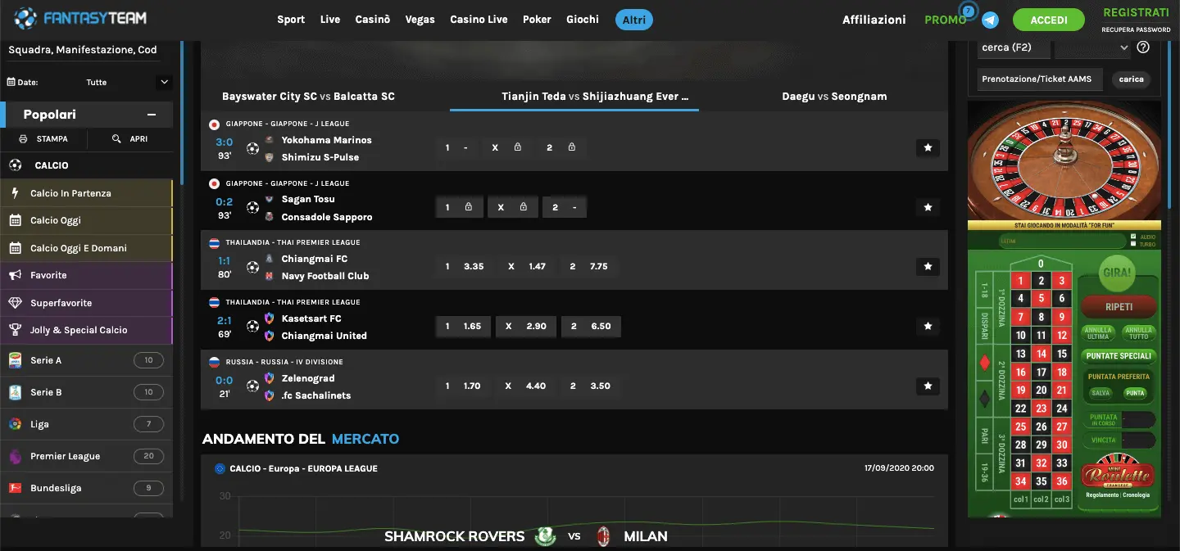Spin roulette with GIRA! button
Image resolution: width=1180 pixels, height=551 pixels.
pos(1117,273)
